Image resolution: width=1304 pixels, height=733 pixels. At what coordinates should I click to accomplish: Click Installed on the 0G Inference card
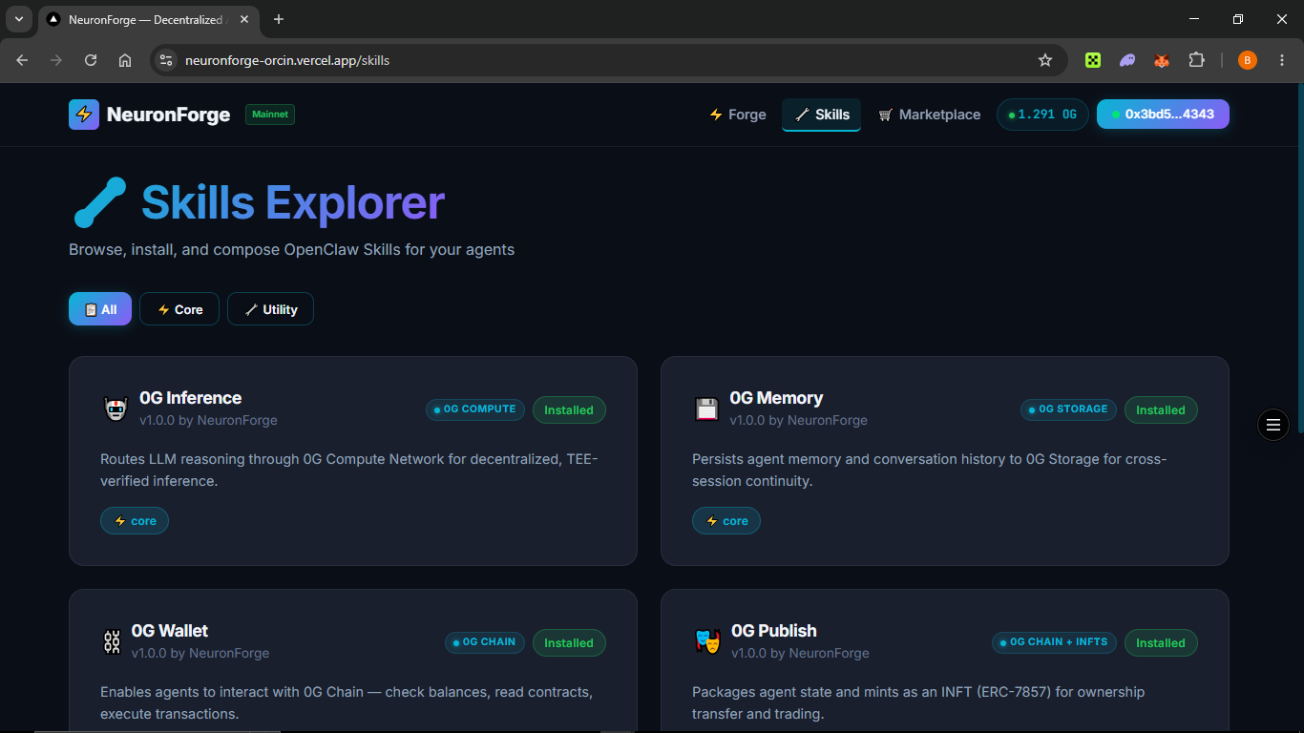click(569, 410)
